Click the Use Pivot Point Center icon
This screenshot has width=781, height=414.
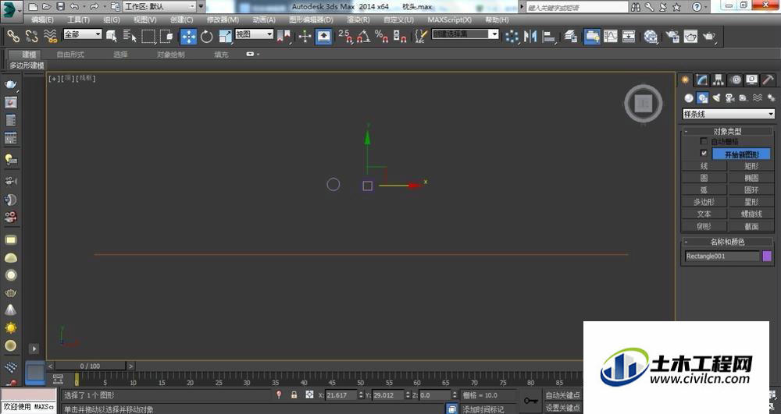[x=284, y=37]
